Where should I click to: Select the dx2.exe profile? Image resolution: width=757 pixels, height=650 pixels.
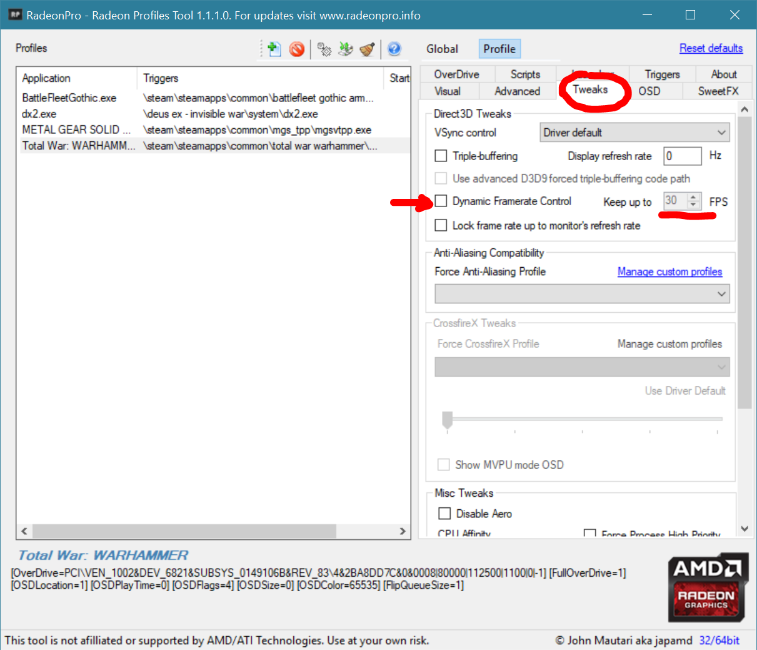tap(39, 114)
